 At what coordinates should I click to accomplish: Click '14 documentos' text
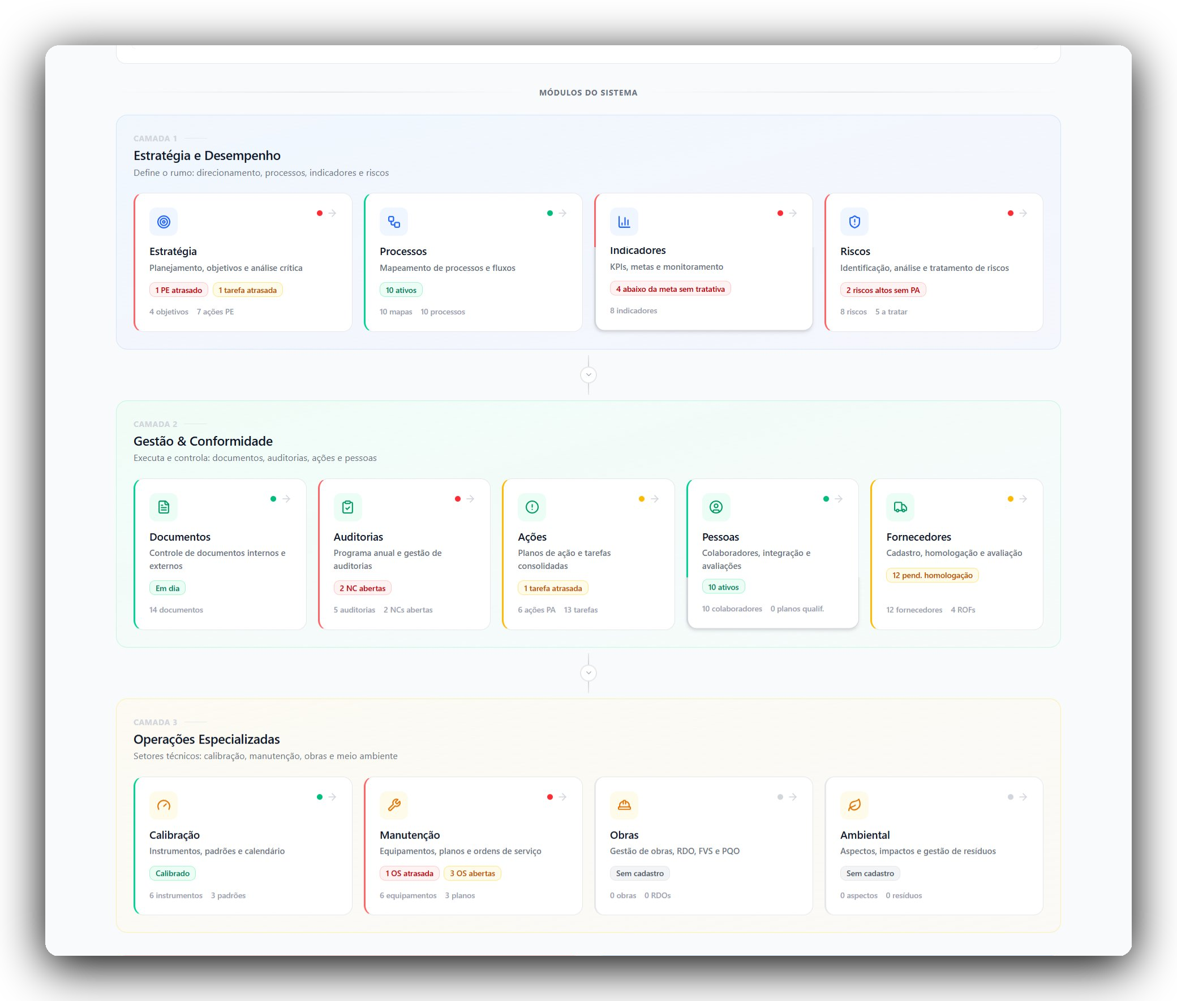[176, 610]
